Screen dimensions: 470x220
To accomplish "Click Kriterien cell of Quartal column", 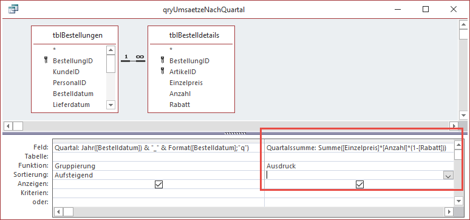I will click(158, 193).
